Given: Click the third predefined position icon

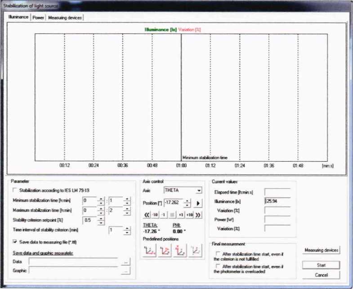Looking at the screenshot, I should click(x=179, y=250).
